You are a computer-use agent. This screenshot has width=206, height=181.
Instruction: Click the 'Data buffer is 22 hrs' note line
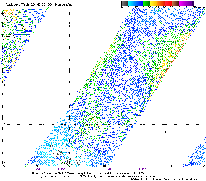pyautogui.click(x=98, y=176)
